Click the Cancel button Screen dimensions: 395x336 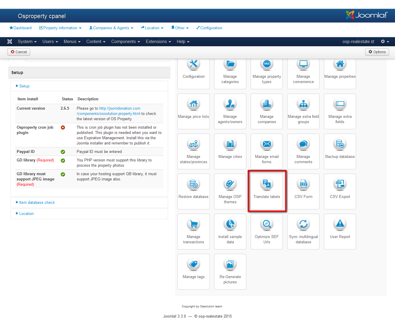(19, 52)
